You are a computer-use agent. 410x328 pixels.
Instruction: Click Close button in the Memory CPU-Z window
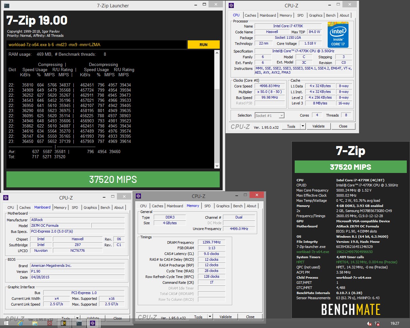pyautogui.click(x=250, y=317)
